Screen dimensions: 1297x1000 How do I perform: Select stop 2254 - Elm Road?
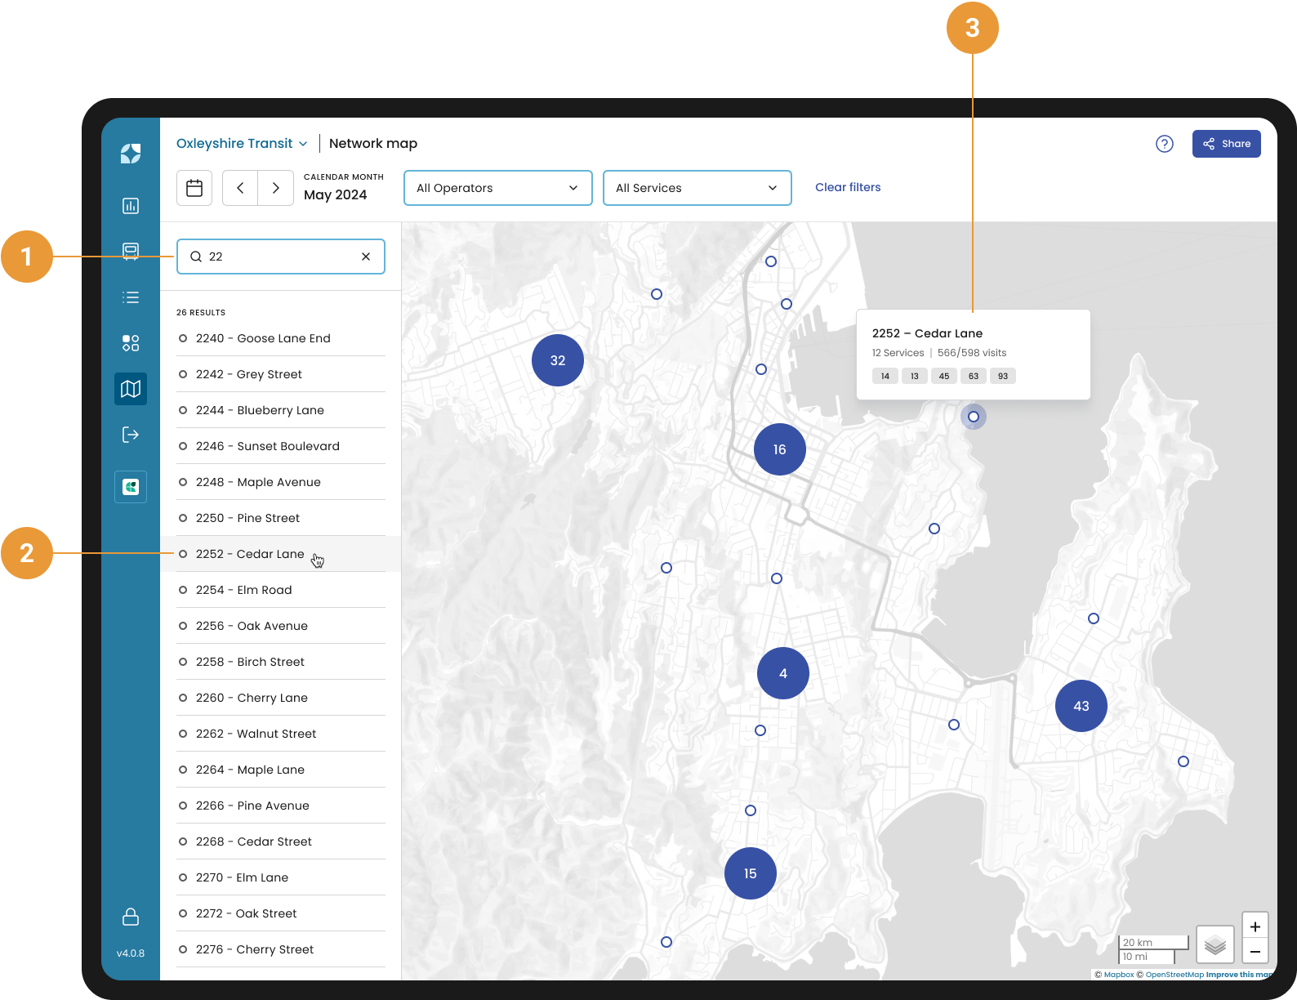[281, 590]
